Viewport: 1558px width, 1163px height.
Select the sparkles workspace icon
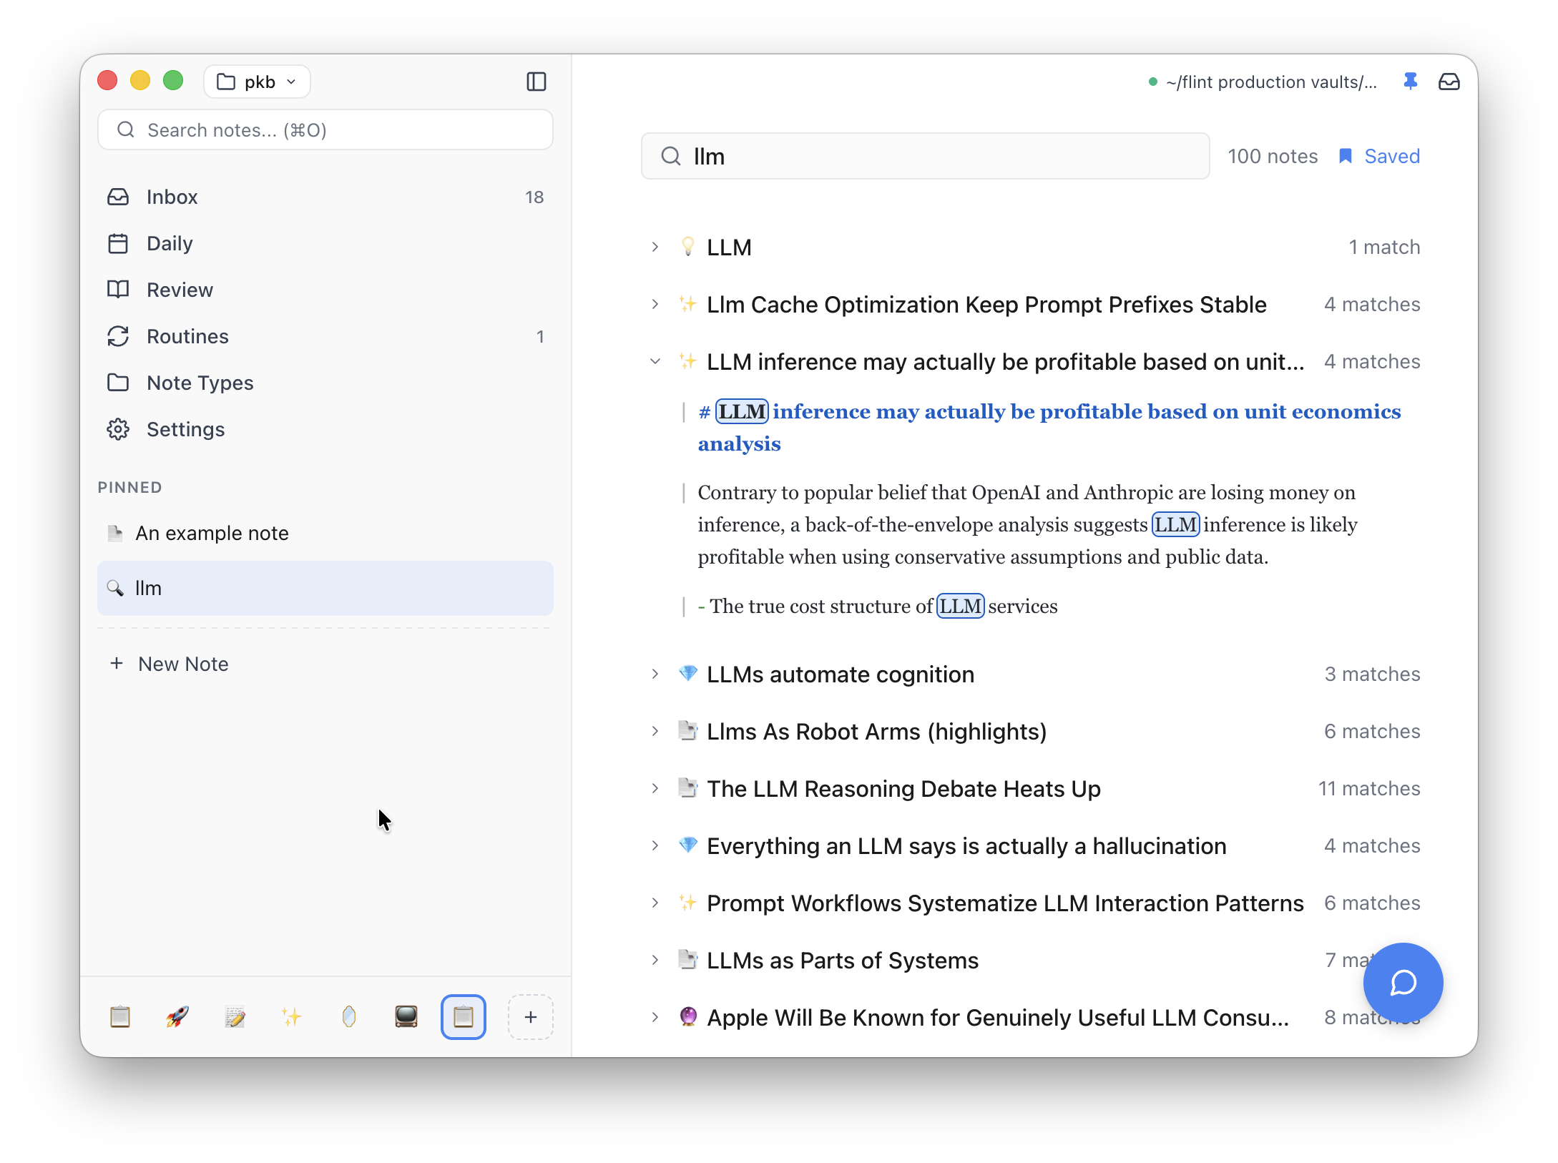coord(292,1016)
